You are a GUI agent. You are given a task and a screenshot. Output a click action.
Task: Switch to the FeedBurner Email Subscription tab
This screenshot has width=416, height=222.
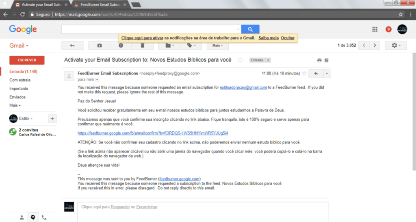coord(99,4)
